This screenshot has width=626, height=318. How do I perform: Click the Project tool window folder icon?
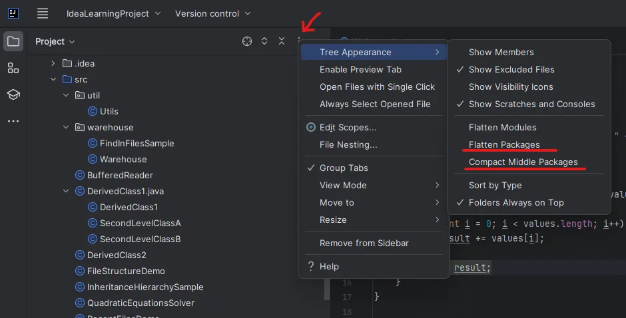tap(13, 41)
